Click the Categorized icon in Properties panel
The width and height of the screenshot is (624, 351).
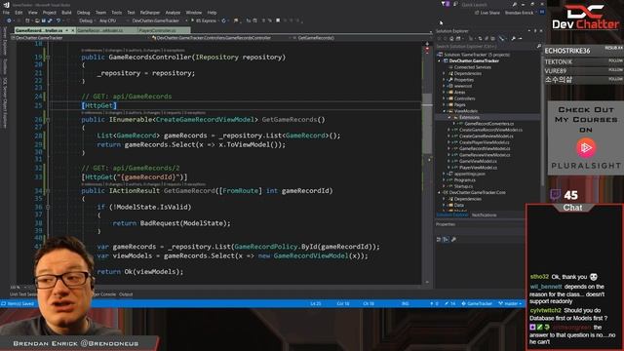tap(439, 239)
